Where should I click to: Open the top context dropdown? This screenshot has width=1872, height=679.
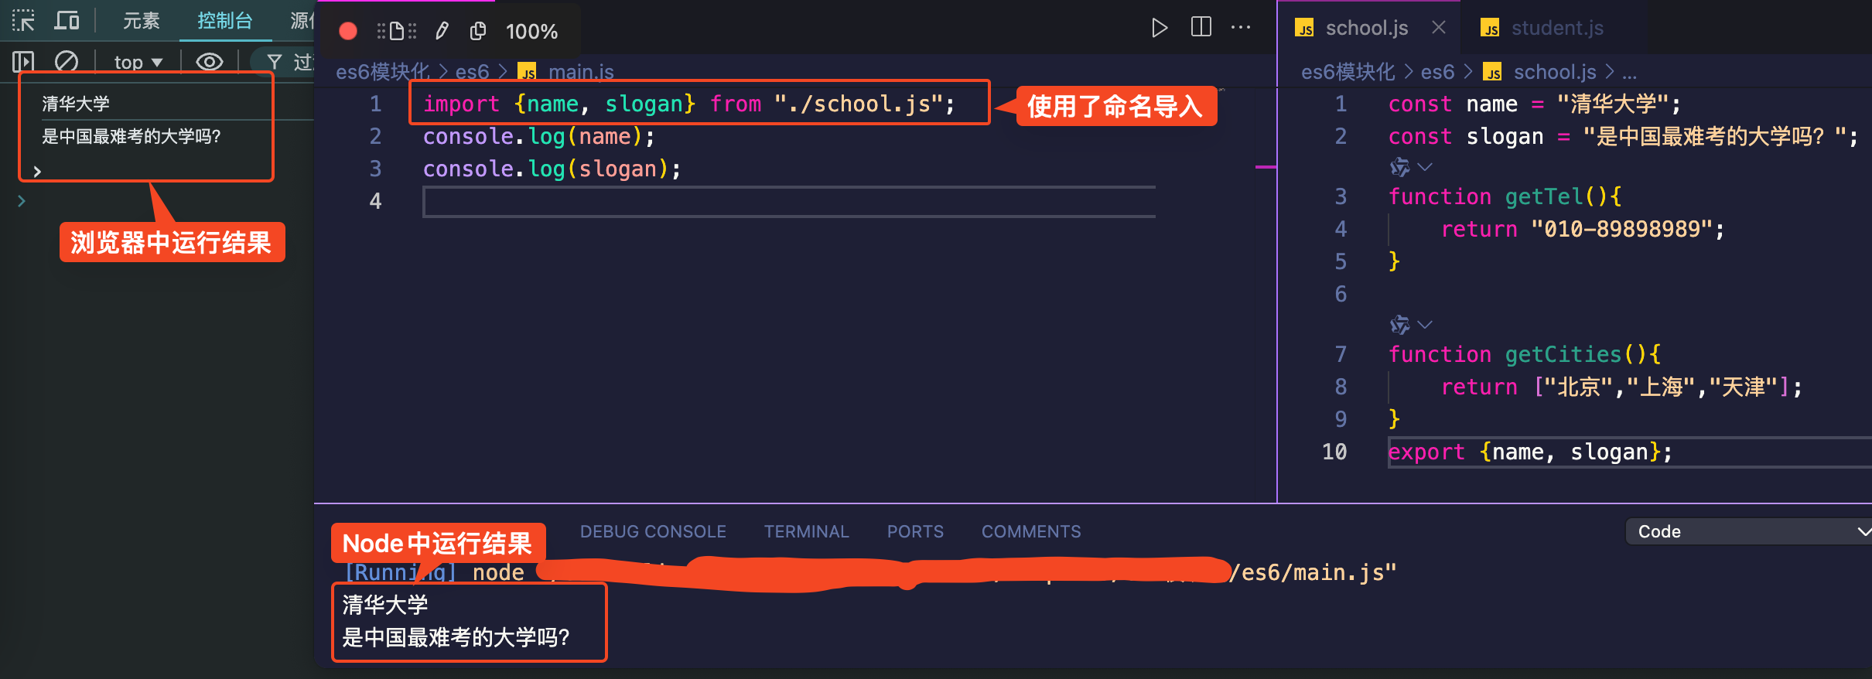click(x=138, y=62)
